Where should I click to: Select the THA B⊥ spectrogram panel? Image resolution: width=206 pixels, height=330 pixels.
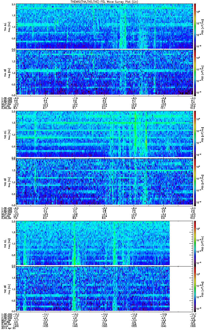pos(104,26)
